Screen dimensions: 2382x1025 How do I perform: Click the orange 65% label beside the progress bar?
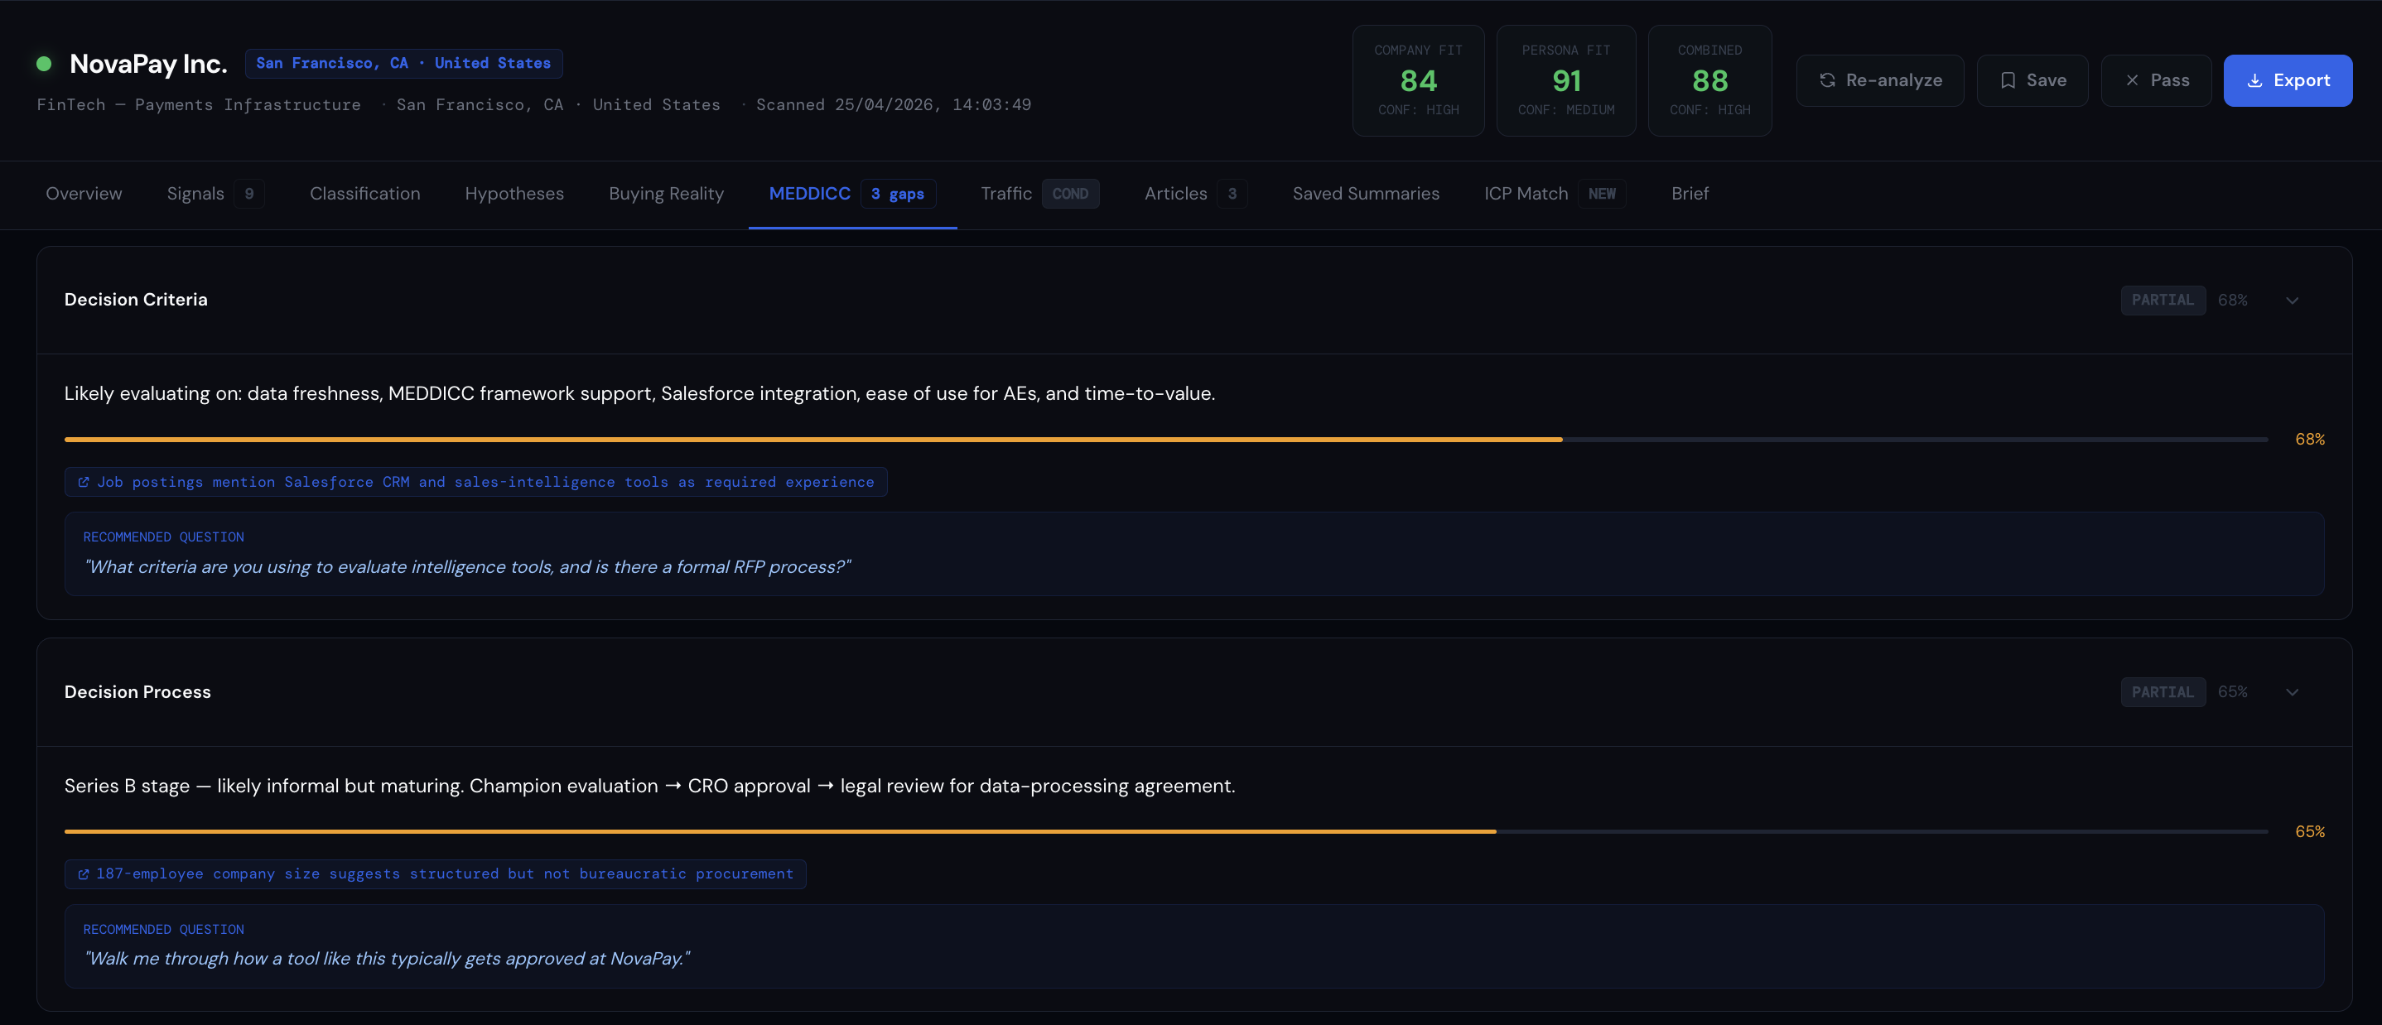(2309, 831)
